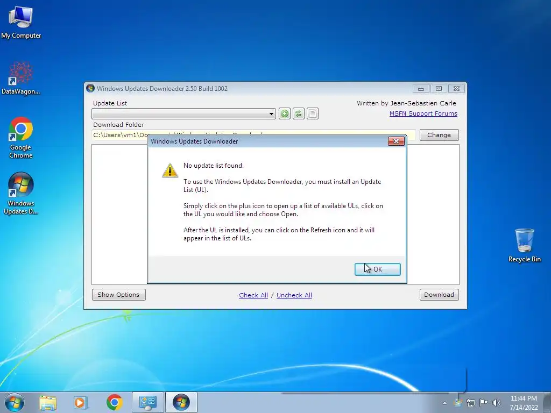Close the Windows Updates Downloader main window

(x=456, y=89)
